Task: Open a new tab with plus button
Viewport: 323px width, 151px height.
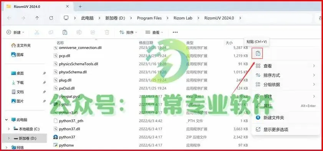Action: (80, 7)
